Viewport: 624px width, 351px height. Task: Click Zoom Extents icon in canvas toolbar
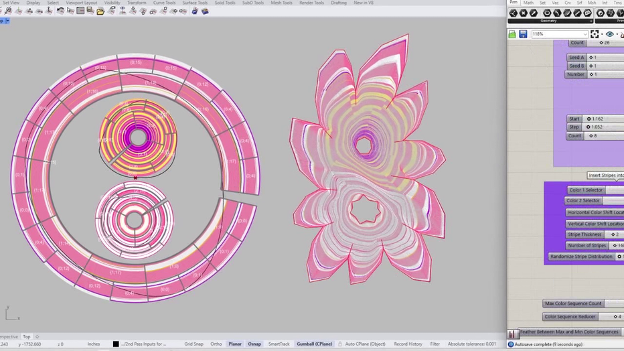coord(595,34)
